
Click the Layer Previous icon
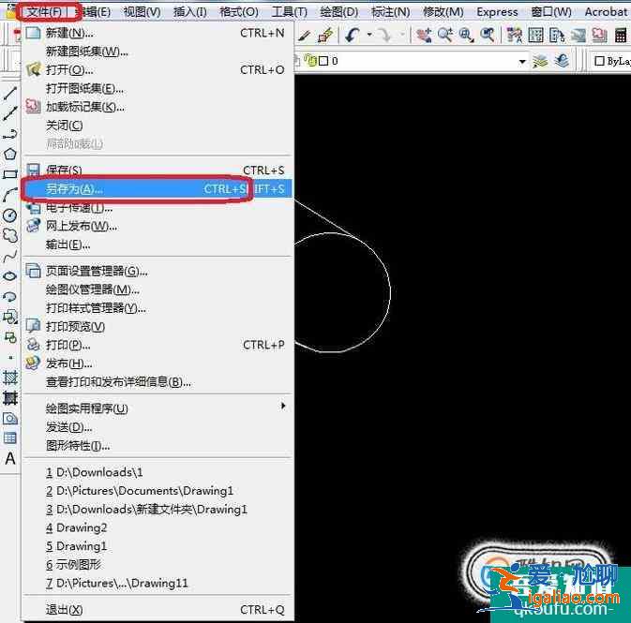[x=562, y=61]
